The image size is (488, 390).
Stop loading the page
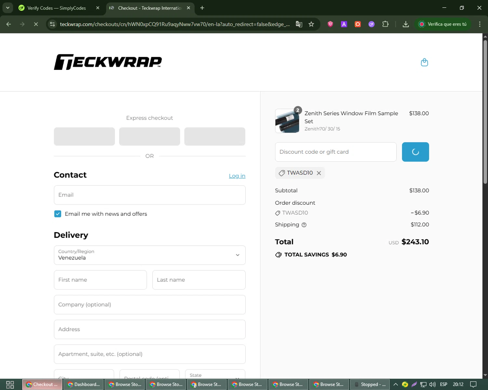click(x=36, y=24)
